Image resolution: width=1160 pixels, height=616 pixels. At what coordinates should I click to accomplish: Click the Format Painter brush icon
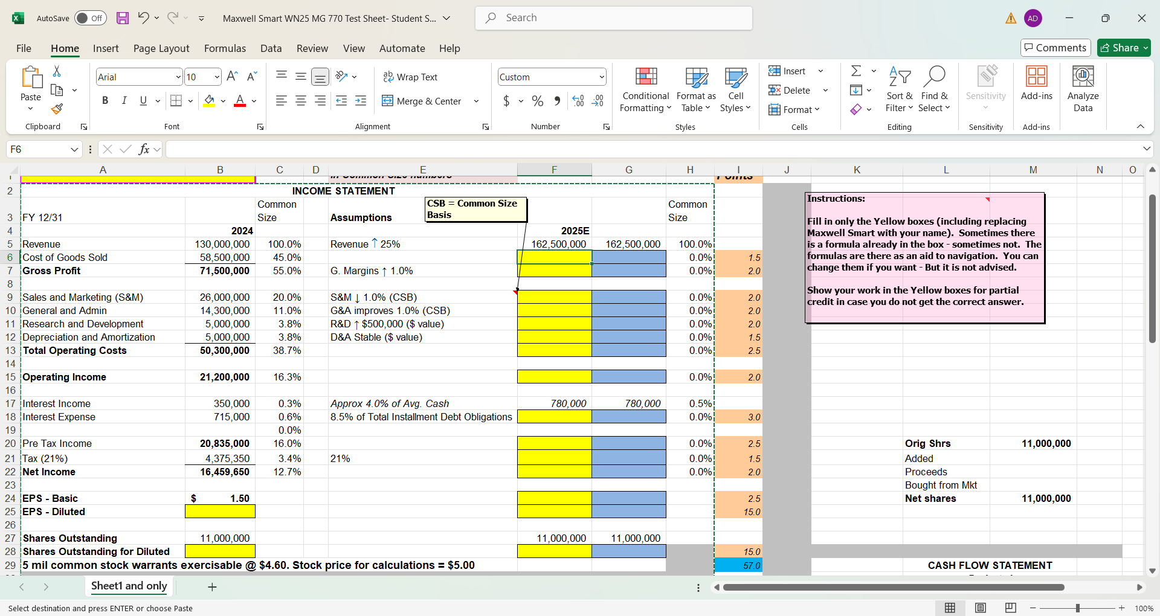[x=57, y=109]
